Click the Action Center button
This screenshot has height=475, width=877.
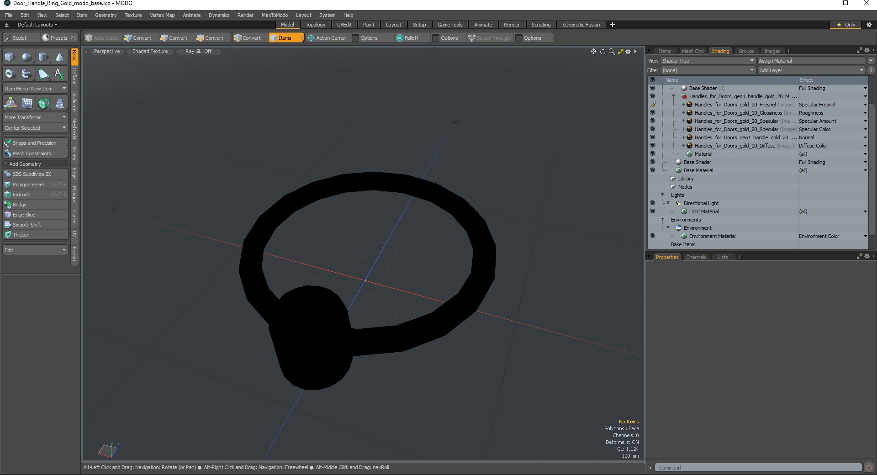pos(327,38)
